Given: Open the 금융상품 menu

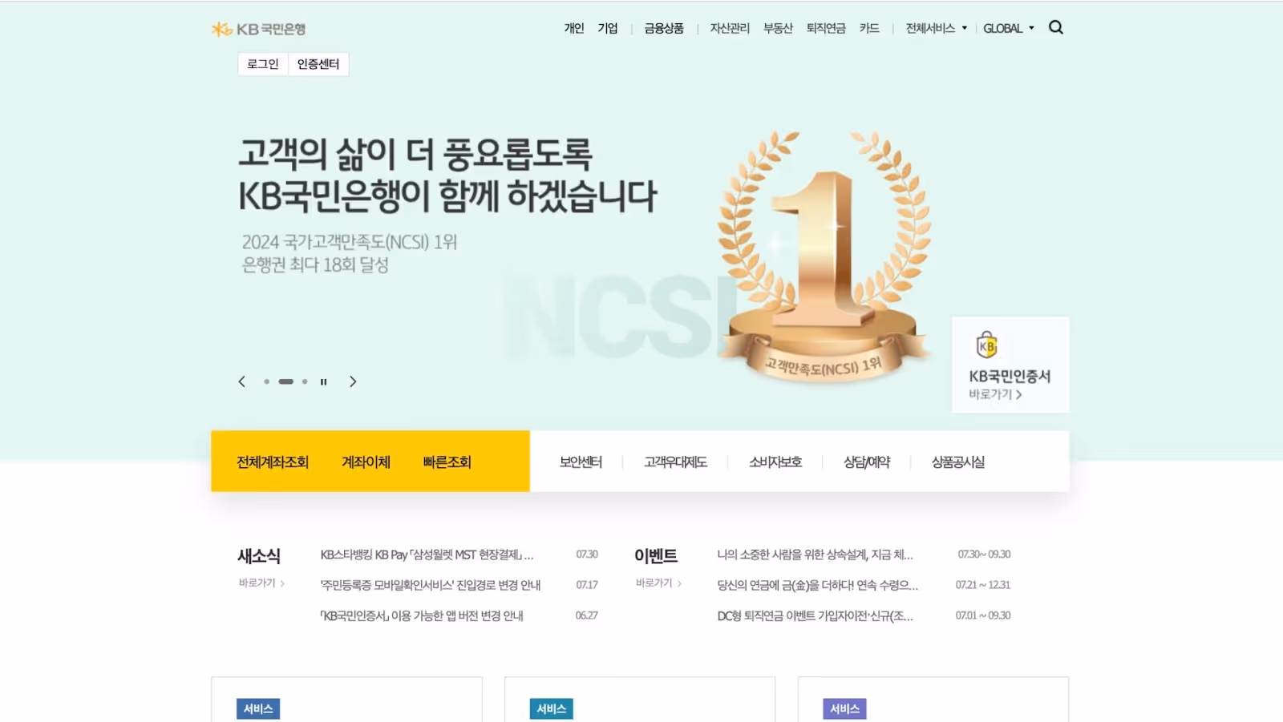Looking at the screenshot, I should coord(664,28).
